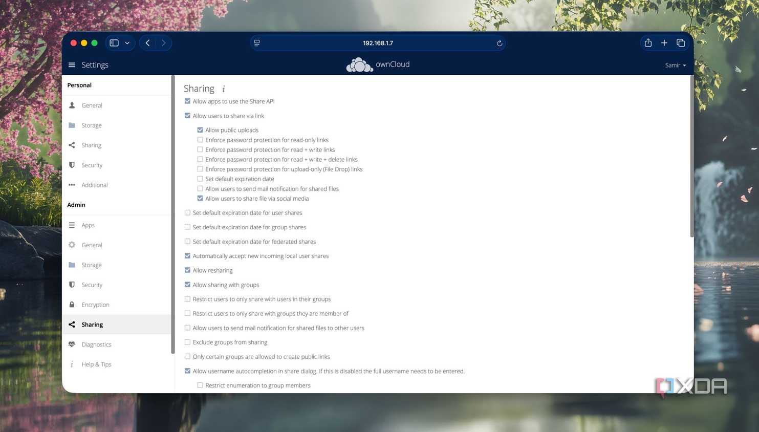Click the page reader icon in address bar

(257, 43)
